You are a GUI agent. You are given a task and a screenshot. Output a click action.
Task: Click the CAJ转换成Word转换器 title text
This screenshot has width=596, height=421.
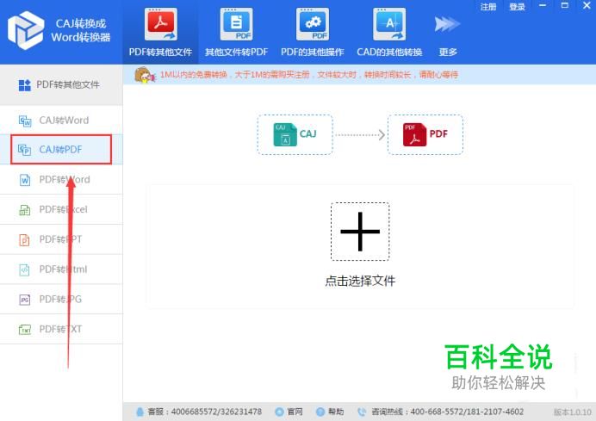pos(81,30)
